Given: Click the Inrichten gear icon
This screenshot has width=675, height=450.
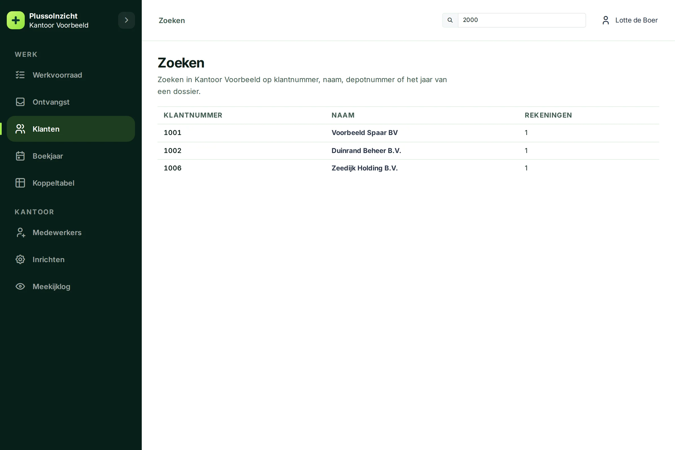Looking at the screenshot, I should (20, 259).
